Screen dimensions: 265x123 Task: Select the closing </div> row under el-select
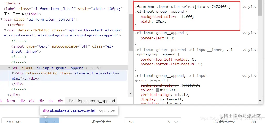click(x=18, y=84)
